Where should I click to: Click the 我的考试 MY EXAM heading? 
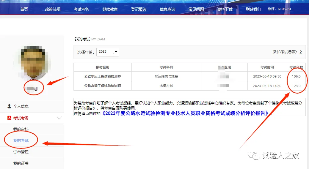[90, 39]
